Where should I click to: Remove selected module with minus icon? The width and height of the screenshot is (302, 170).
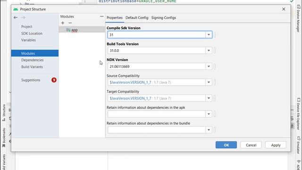(x=70, y=23)
